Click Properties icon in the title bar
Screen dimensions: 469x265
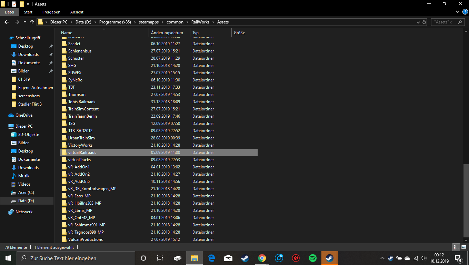(14, 4)
